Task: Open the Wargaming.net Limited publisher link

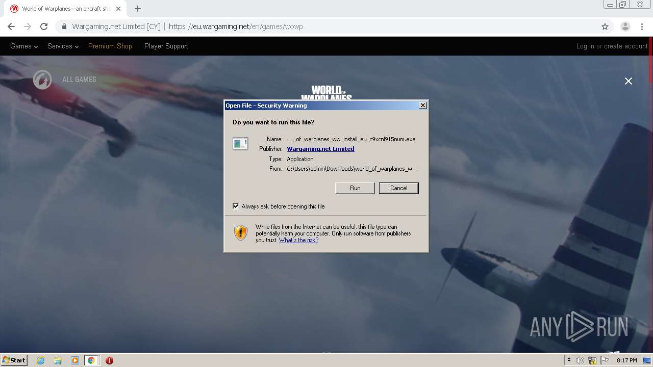Action: pos(320,149)
